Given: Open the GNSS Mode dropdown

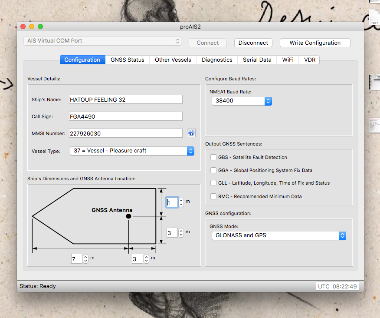Looking at the screenshot, I should click(x=278, y=235).
